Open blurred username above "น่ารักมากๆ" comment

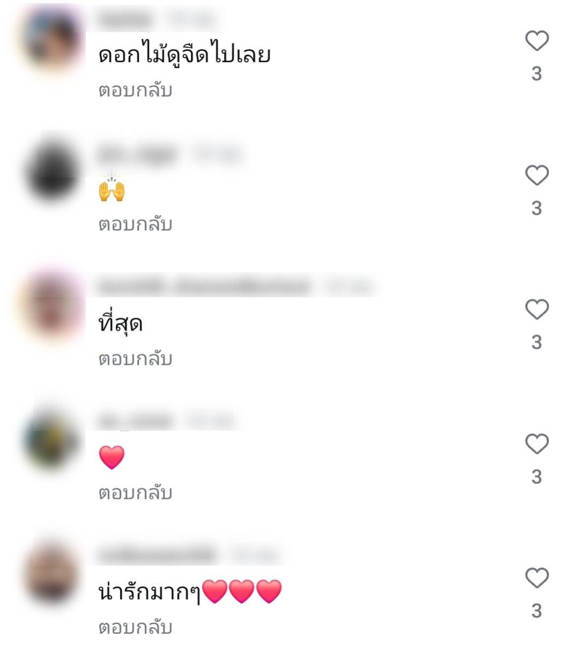(157, 555)
